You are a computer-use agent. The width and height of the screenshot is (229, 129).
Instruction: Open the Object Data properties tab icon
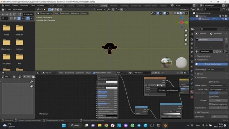click(x=192, y=87)
